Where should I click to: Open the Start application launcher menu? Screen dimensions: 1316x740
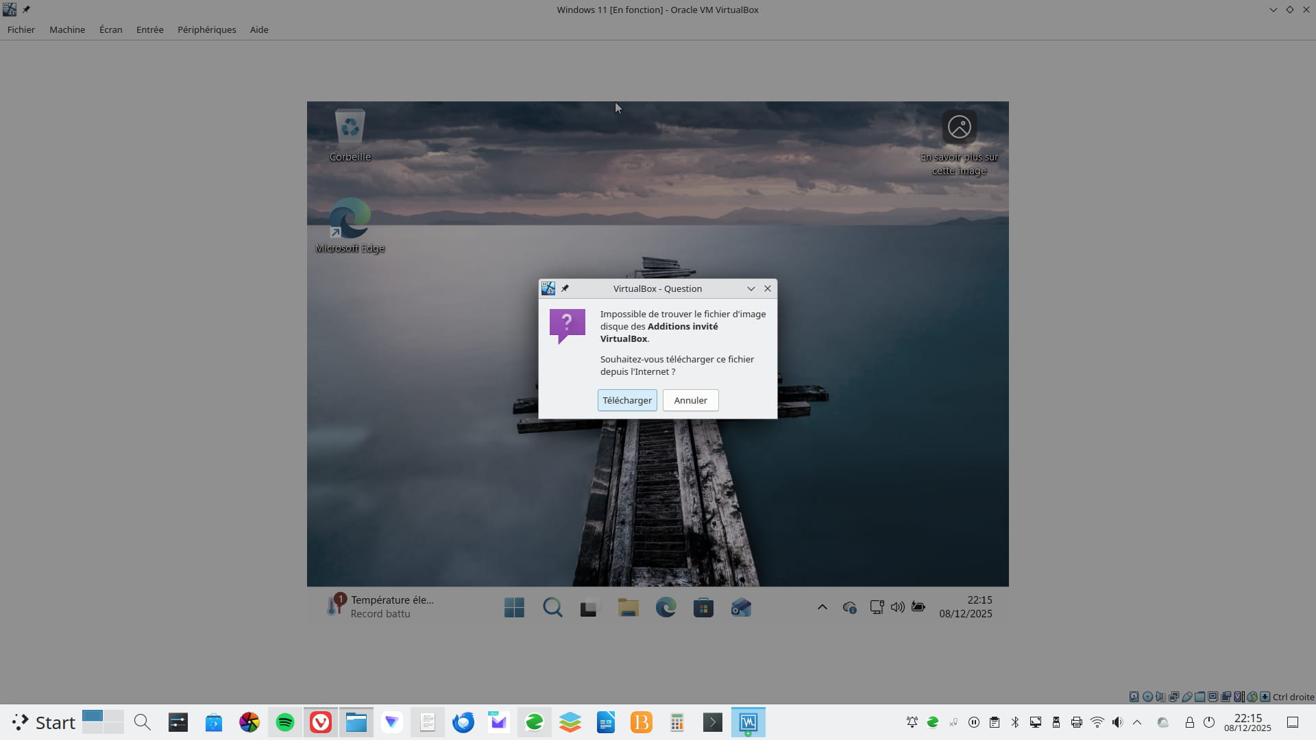[44, 722]
